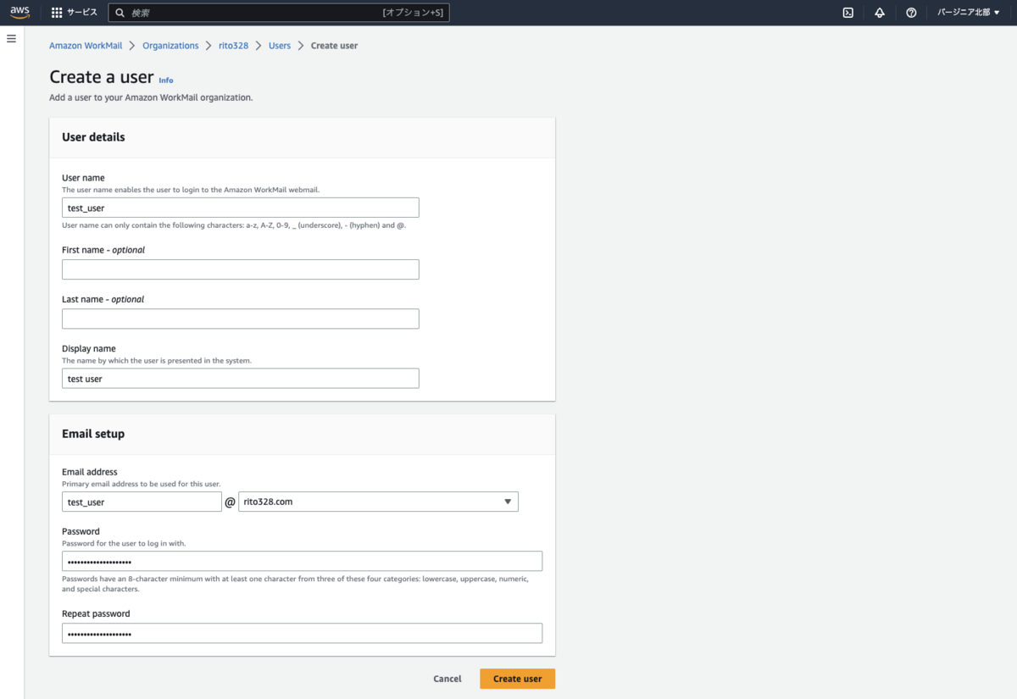This screenshot has height=699, width=1017.
Task: Open the Organizations breadcrumb link
Action: pos(170,45)
